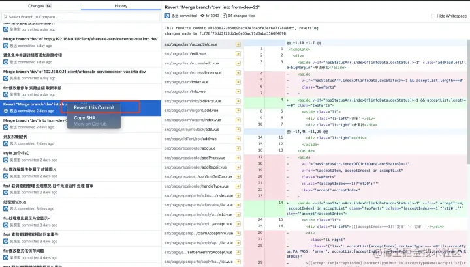Focus the Select Branch to Compare field
This screenshot has height=267, width=470.
80,17
